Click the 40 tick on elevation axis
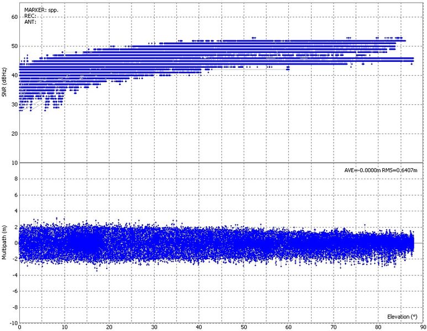Screen dimensions: 427x331 (198, 327)
